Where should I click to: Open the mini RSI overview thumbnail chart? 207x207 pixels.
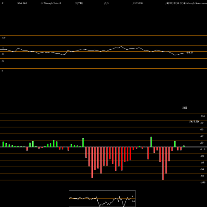pyautogui.click(x=102, y=198)
